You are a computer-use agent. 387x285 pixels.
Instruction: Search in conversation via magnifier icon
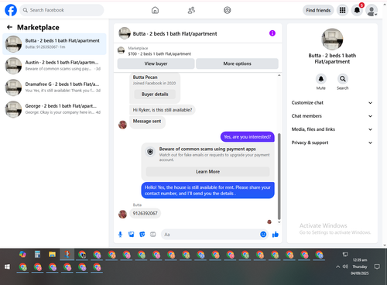343,79
